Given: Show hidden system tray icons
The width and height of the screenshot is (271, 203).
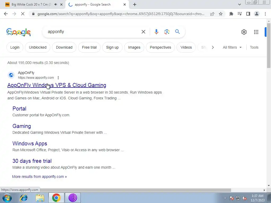Looking at the screenshot, I should coord(225,198).
